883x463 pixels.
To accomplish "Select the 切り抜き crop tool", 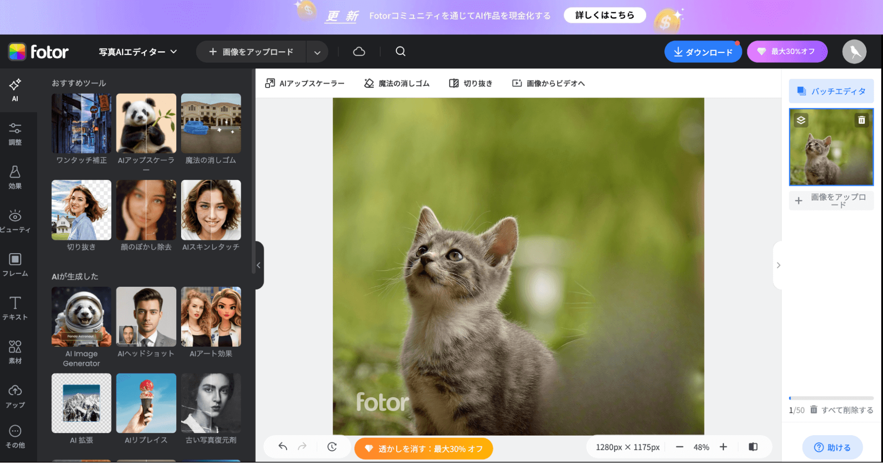I will [470, 83].
